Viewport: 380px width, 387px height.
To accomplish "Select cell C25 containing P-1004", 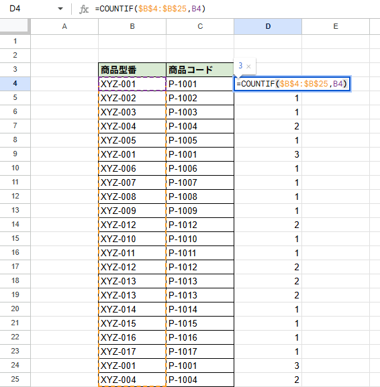I will [200, 380].
